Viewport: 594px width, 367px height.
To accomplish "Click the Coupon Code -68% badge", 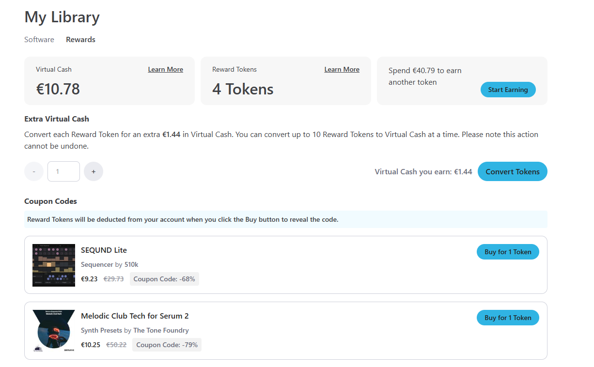I will (x=164, y=279).
